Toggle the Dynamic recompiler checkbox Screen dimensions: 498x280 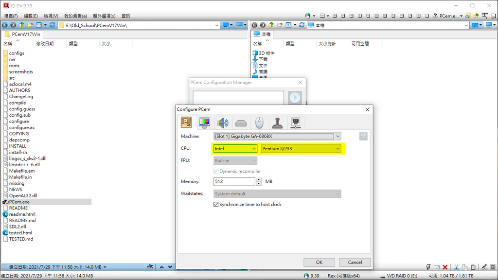(x=216, y=171)
